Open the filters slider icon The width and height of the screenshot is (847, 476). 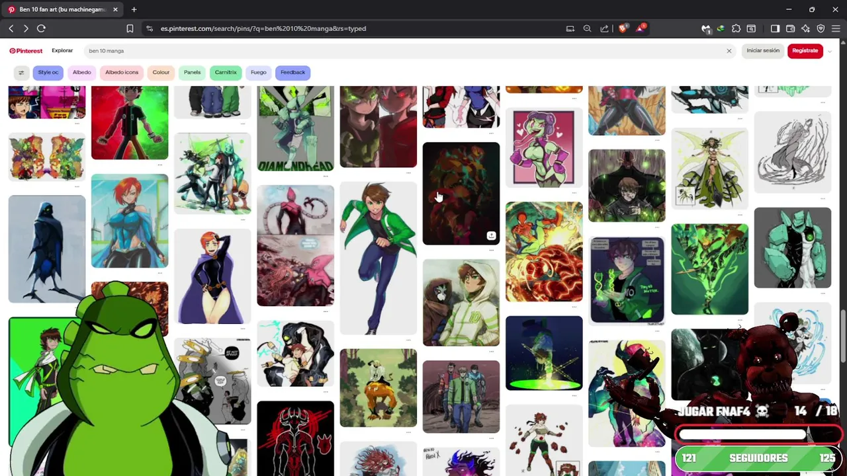point(21,73)
